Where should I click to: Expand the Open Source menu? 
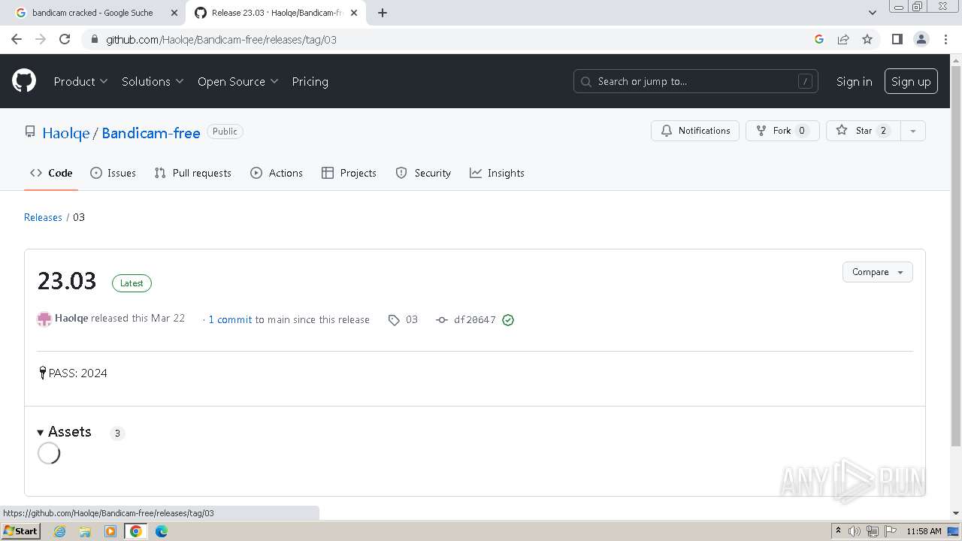click(x=238, y=81)
